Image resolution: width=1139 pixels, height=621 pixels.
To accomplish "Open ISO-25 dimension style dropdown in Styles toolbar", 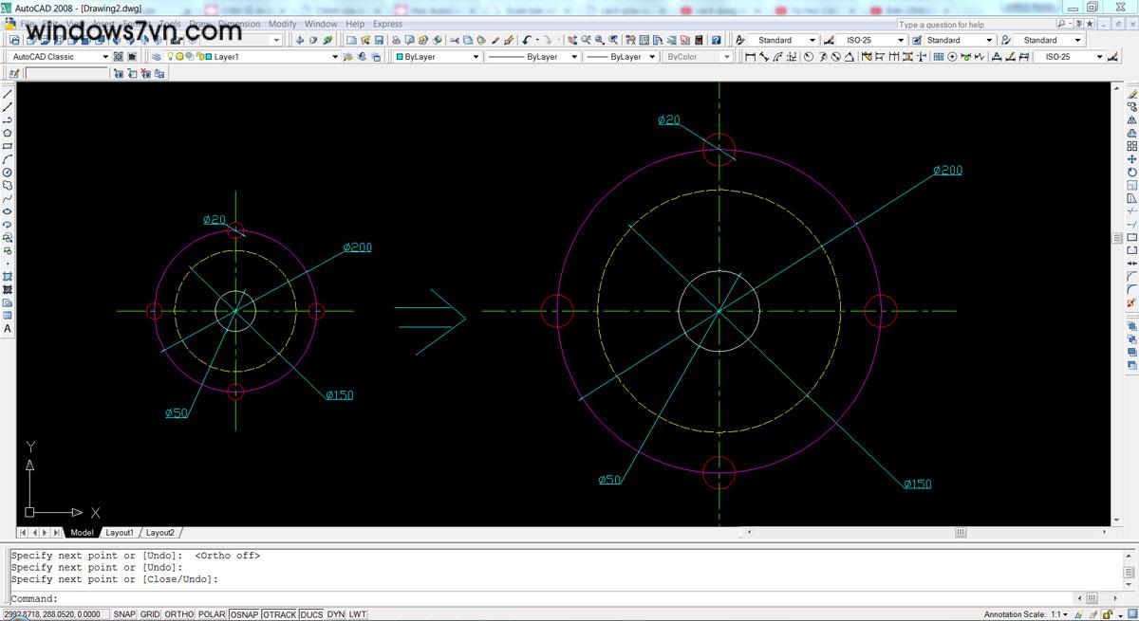I will click(870, 40).
